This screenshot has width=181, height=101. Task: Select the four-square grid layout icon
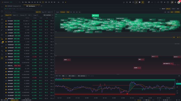139,2
